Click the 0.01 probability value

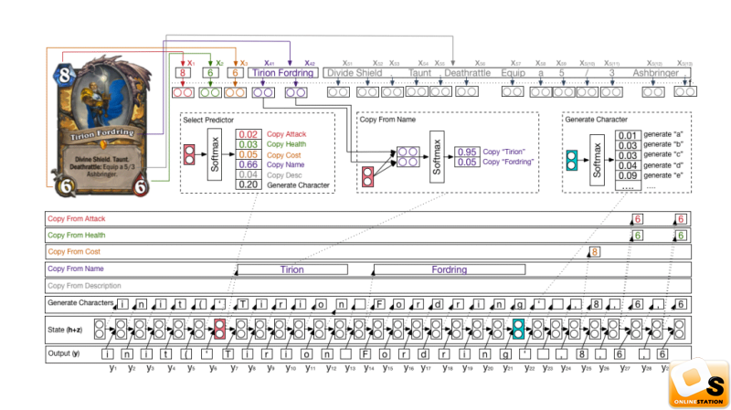(x=628, y=135)
